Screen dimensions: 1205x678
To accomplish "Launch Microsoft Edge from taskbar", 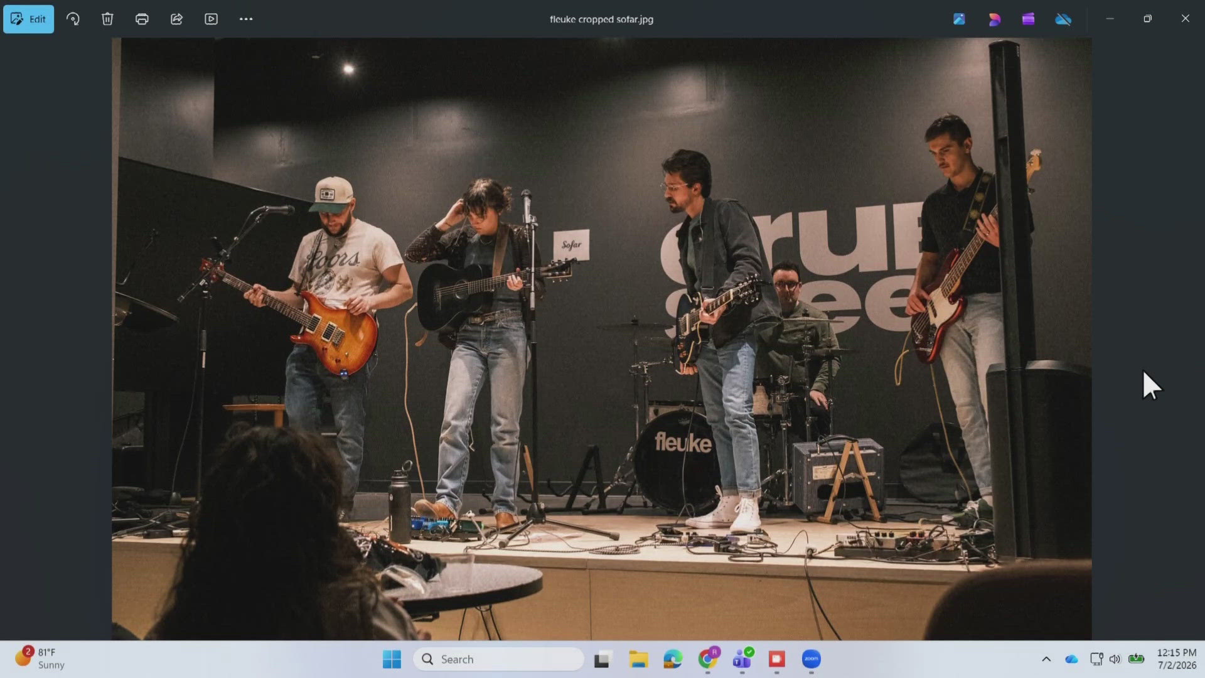I will coord(673,659).
